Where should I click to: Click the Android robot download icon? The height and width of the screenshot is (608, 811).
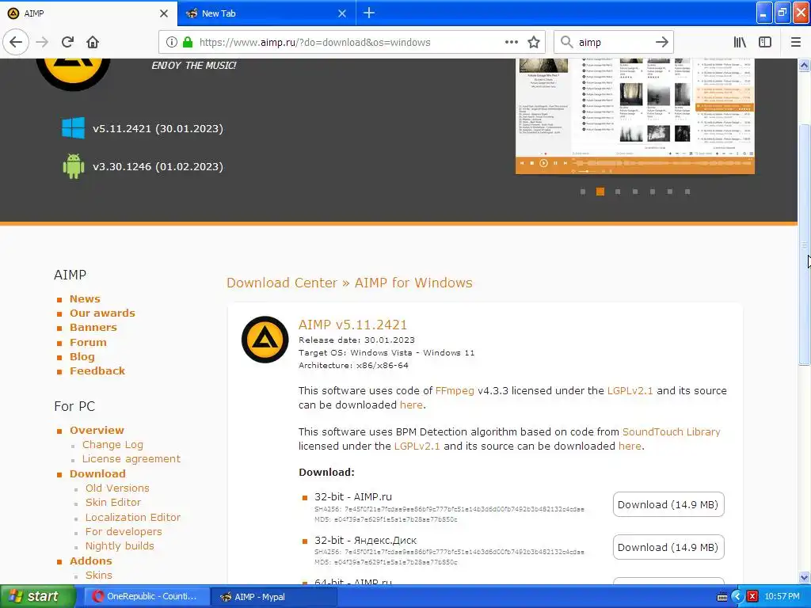point(74,166)
